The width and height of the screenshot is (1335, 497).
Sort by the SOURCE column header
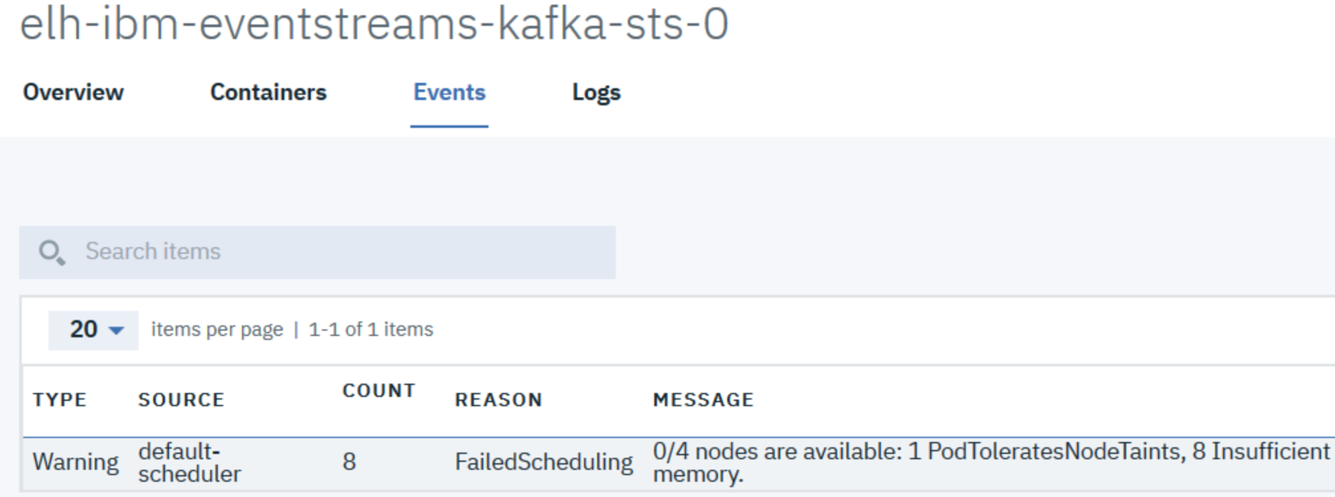tap(181, 400)
